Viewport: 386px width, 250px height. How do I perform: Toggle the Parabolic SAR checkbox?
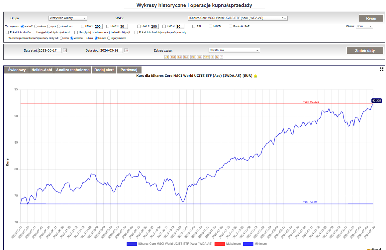pos(231,26)
